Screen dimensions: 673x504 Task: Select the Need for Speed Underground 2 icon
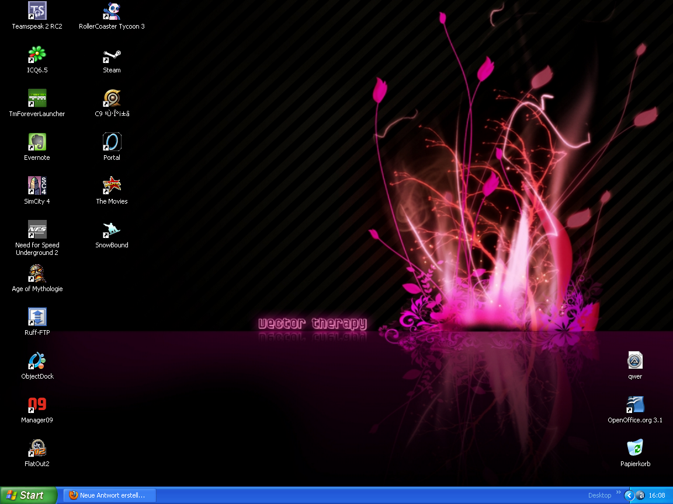pyautogui.click(x=37, y=230)
